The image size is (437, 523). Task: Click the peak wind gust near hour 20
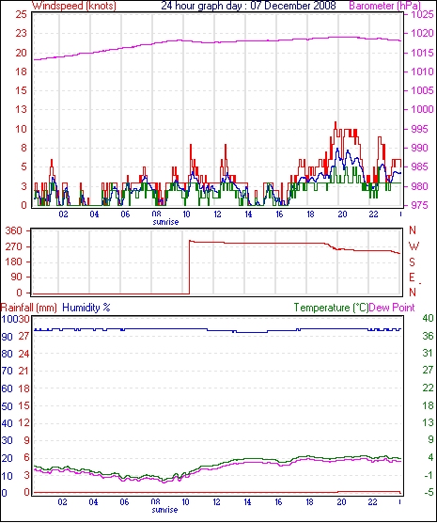[x=336, y=122]
